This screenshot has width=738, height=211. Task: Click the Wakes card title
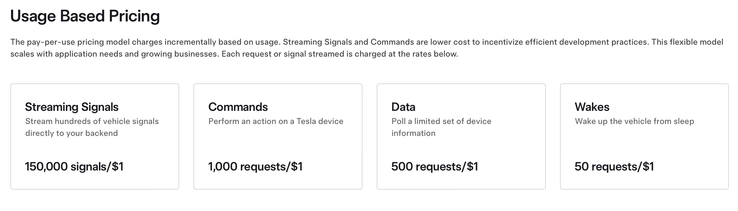tap(592, 107)
